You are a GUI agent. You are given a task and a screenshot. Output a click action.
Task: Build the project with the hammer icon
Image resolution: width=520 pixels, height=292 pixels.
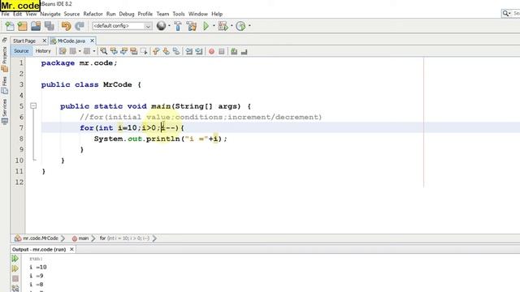[x=178, y=26]
